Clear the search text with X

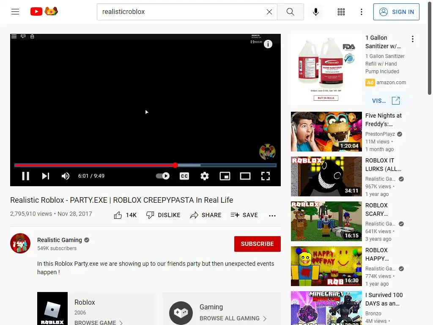269,11
